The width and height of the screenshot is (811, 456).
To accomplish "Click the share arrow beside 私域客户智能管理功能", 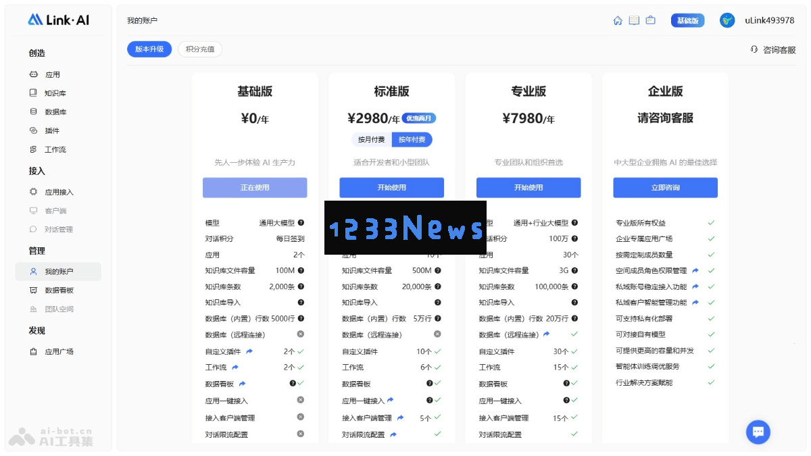I will point(695,303).
